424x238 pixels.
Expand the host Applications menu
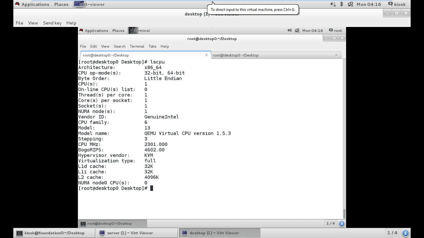click(32, 4)
